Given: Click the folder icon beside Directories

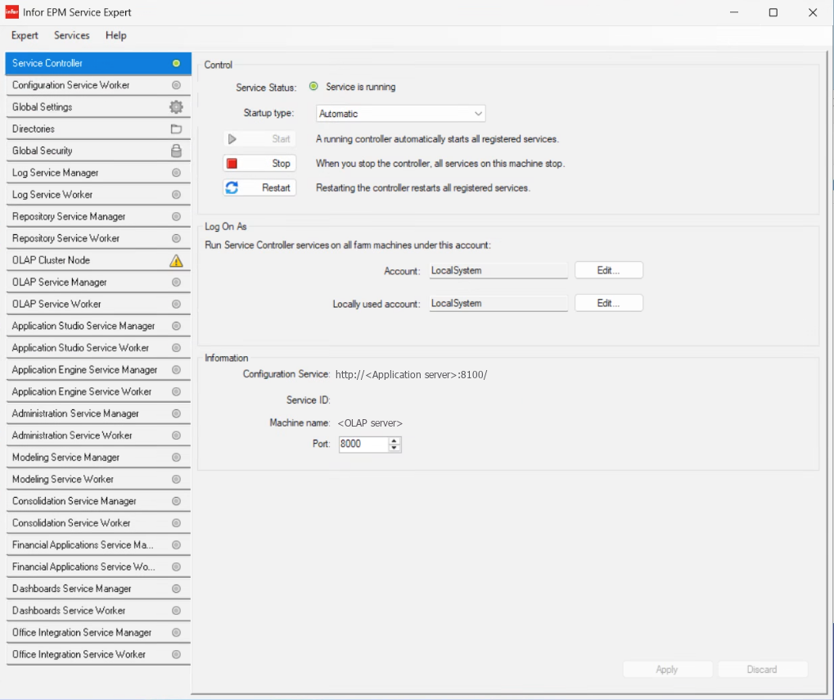Looking at the screenshot, I should (176, 129).
